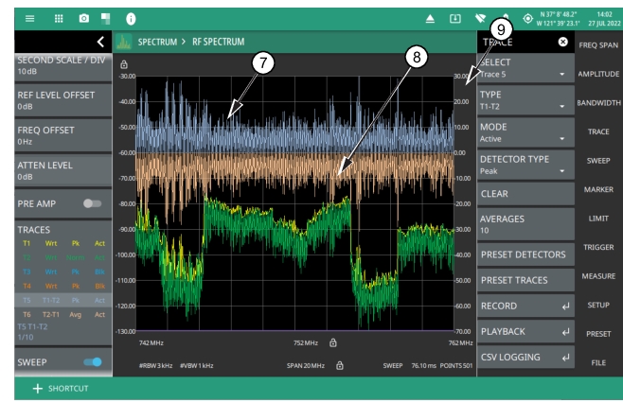Click the eject icon in top bar
Viewport: 623px width, 403px height.
click(x=429, y=18)
